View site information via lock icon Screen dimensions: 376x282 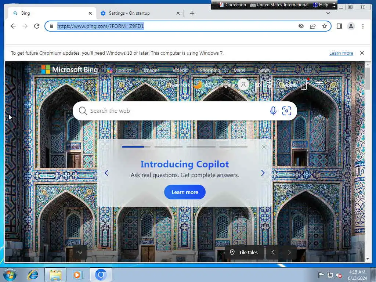(51, 26)
